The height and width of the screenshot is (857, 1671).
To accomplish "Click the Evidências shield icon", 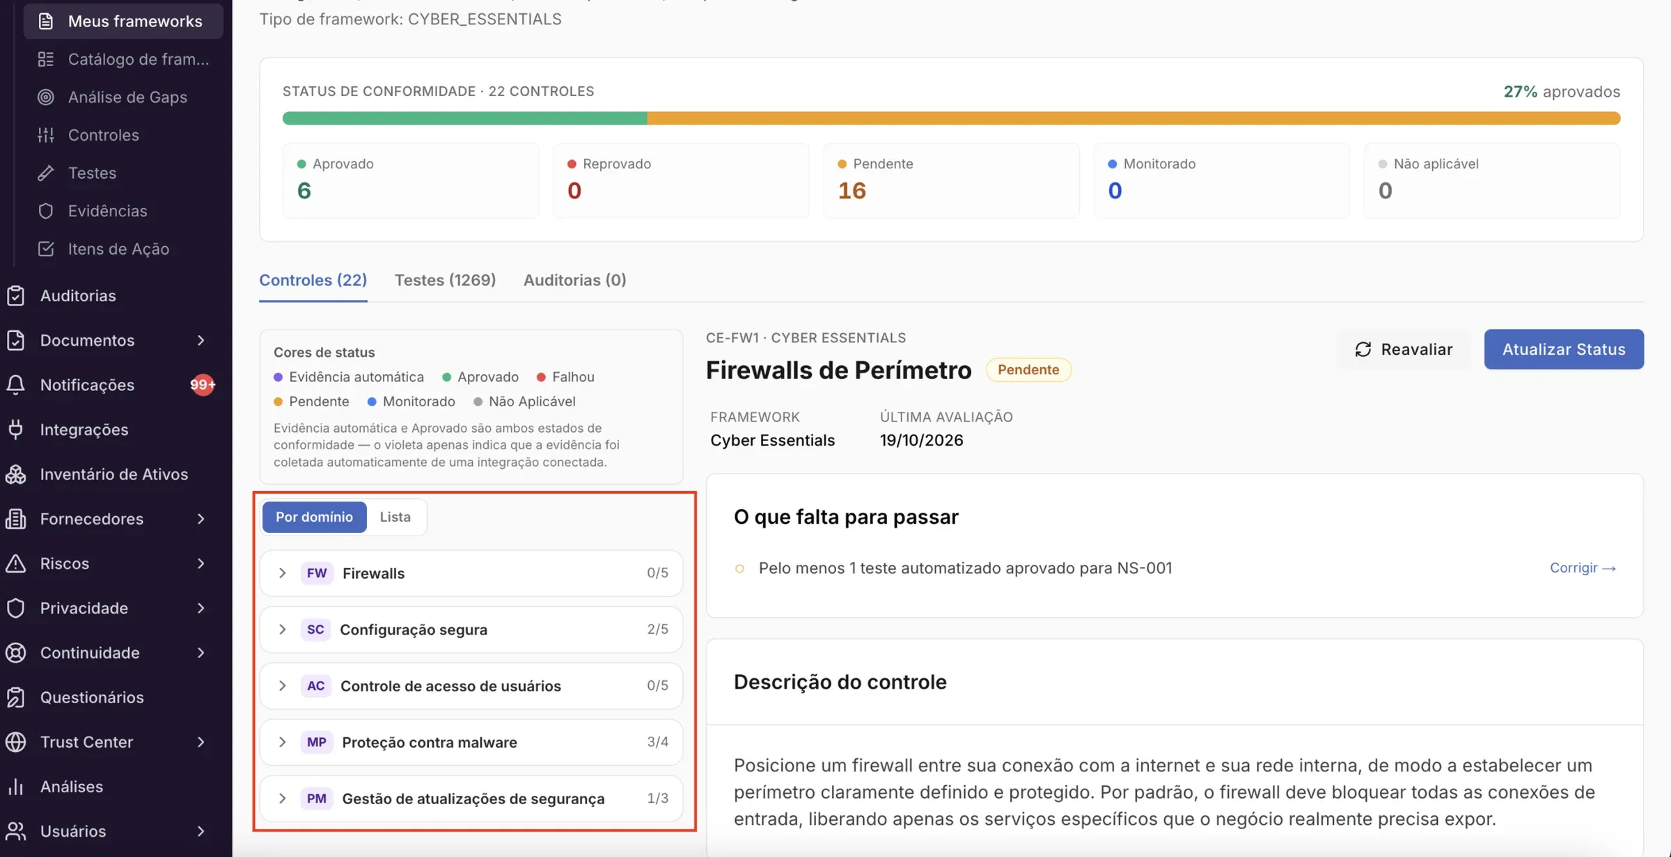I will [x=46, y=211].
